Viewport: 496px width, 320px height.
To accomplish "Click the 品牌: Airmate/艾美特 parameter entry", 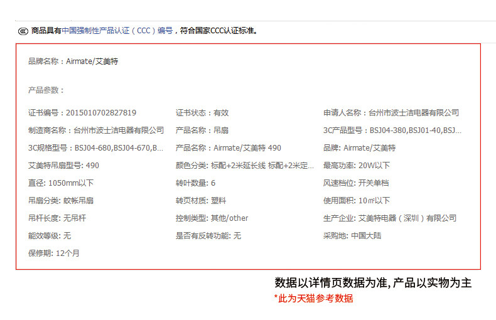I will pos(359,148).
